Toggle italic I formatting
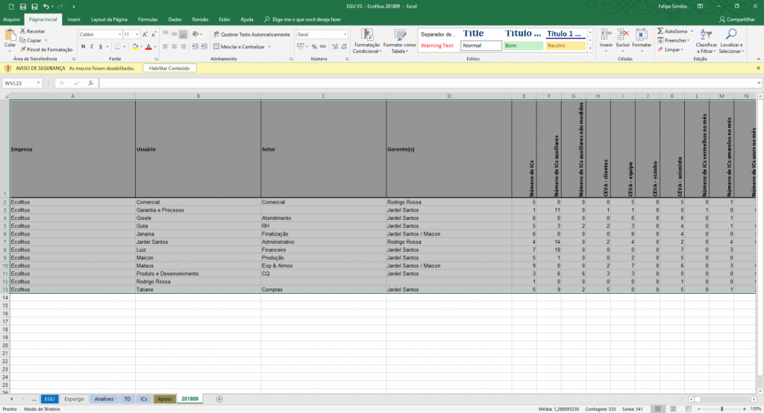Screen dimensions: 764x413 click(x=92, y=47)
